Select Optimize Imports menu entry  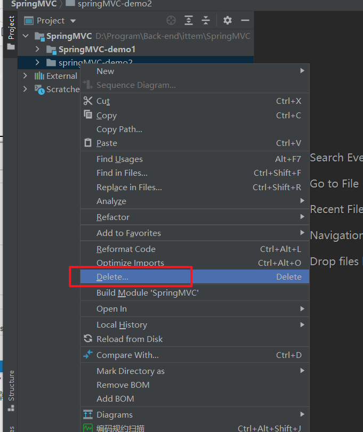pyautogui.click(x=195, y=263)
